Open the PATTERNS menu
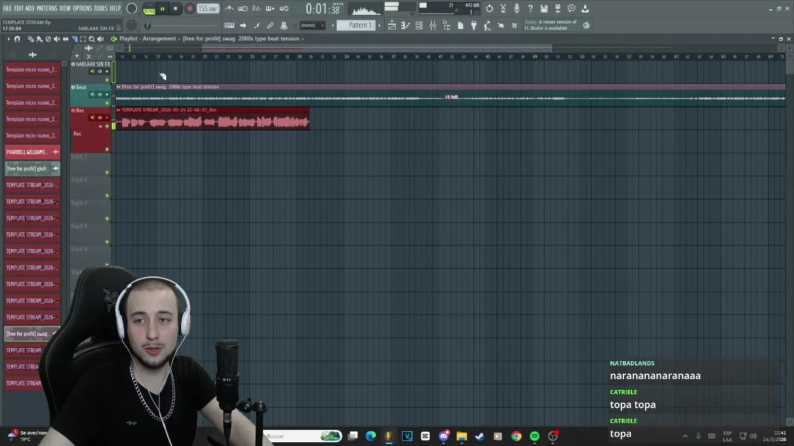The width and height of the screenshot is (794, 446). coord(47,8)
